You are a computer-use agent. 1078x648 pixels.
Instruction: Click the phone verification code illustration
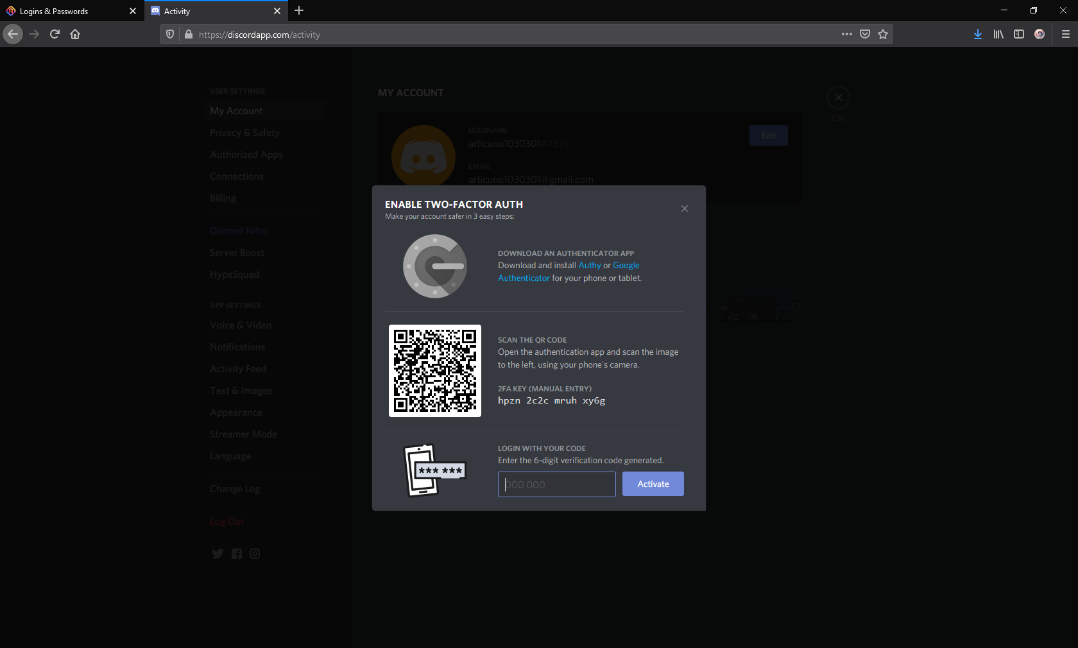click(434, 470)
